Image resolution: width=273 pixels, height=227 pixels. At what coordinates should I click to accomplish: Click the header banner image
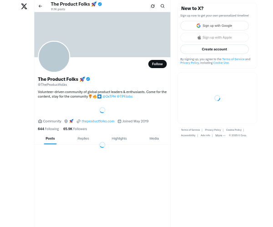pos(102,35)
